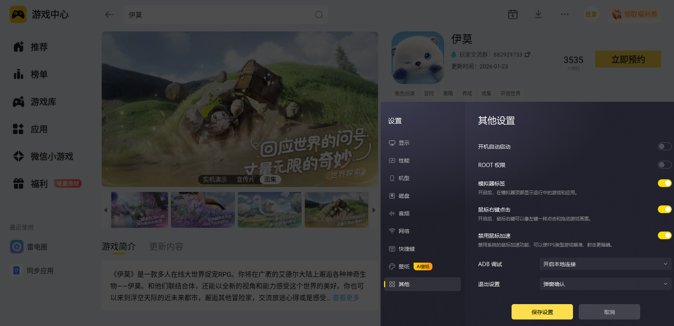Click the search magnifier icon
This screenshot has width=674, height=326.
pos(319,15)
